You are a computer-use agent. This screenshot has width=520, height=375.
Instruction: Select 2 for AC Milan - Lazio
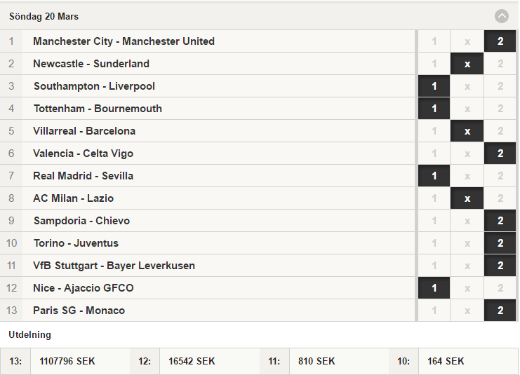pyautogui.click(x=500, y=198)
